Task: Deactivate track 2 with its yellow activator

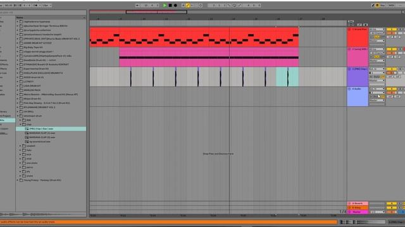Action: tap(391, 49)
